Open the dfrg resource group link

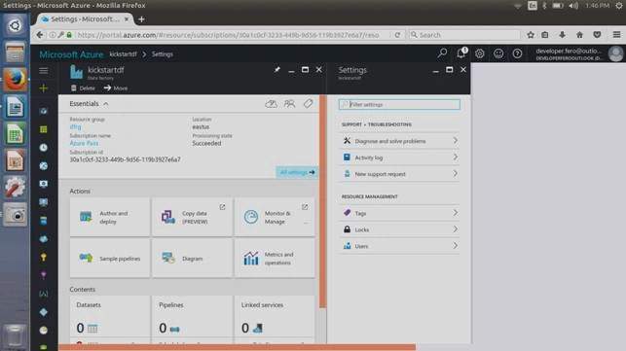click(76, 126)
